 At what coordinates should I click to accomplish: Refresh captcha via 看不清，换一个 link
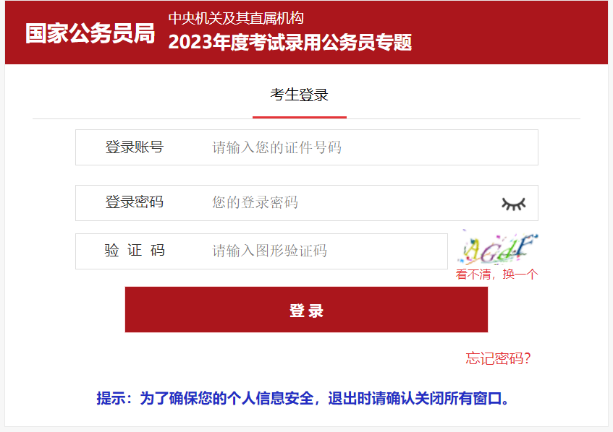(x=496, y=275)
